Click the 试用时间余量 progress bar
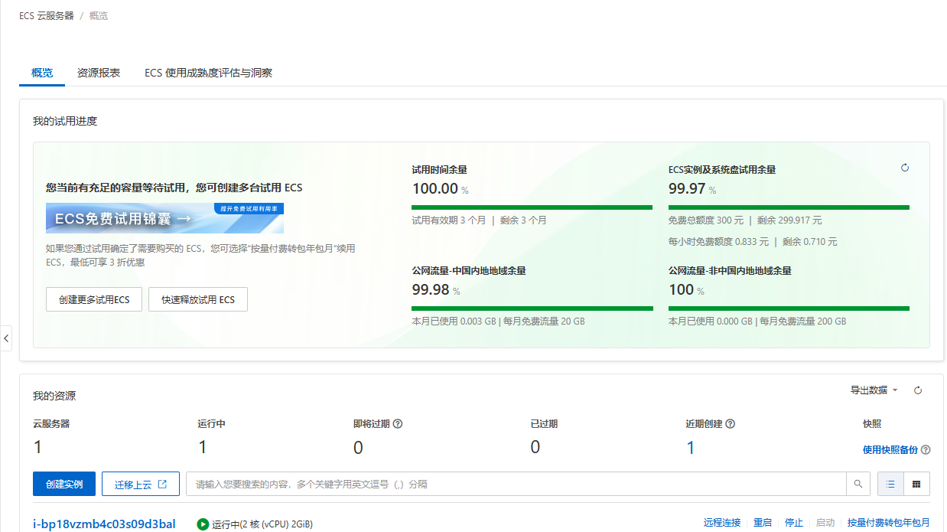Image resolution: width=947 pixels, height=532 pixels. [x=532, y=207]
